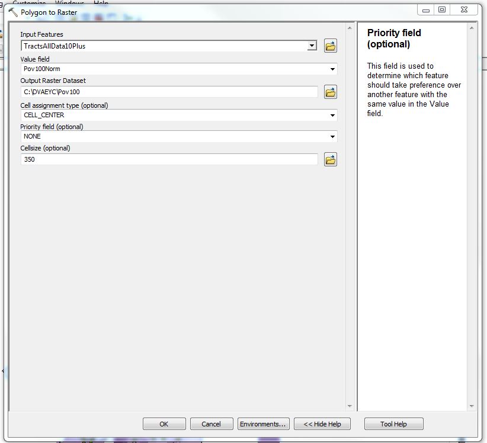Open Tool Help
The image size is (487, 443).
(x=393, y=424)
